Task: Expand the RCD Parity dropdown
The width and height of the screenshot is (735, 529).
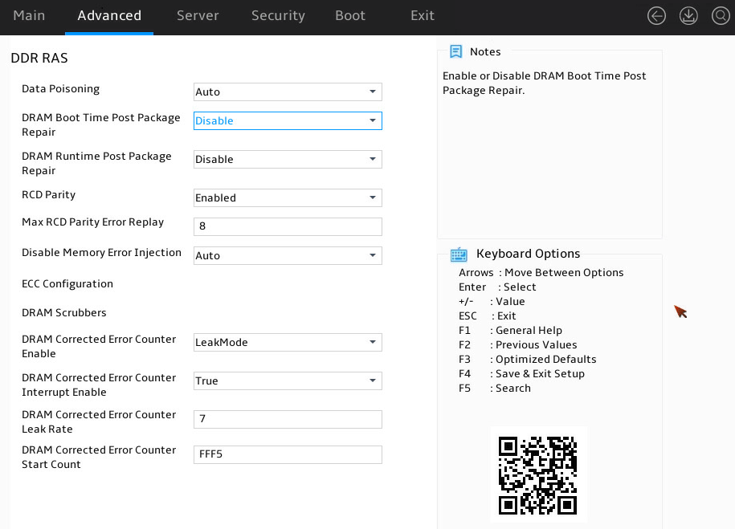Action: click(x=288, y=197)
